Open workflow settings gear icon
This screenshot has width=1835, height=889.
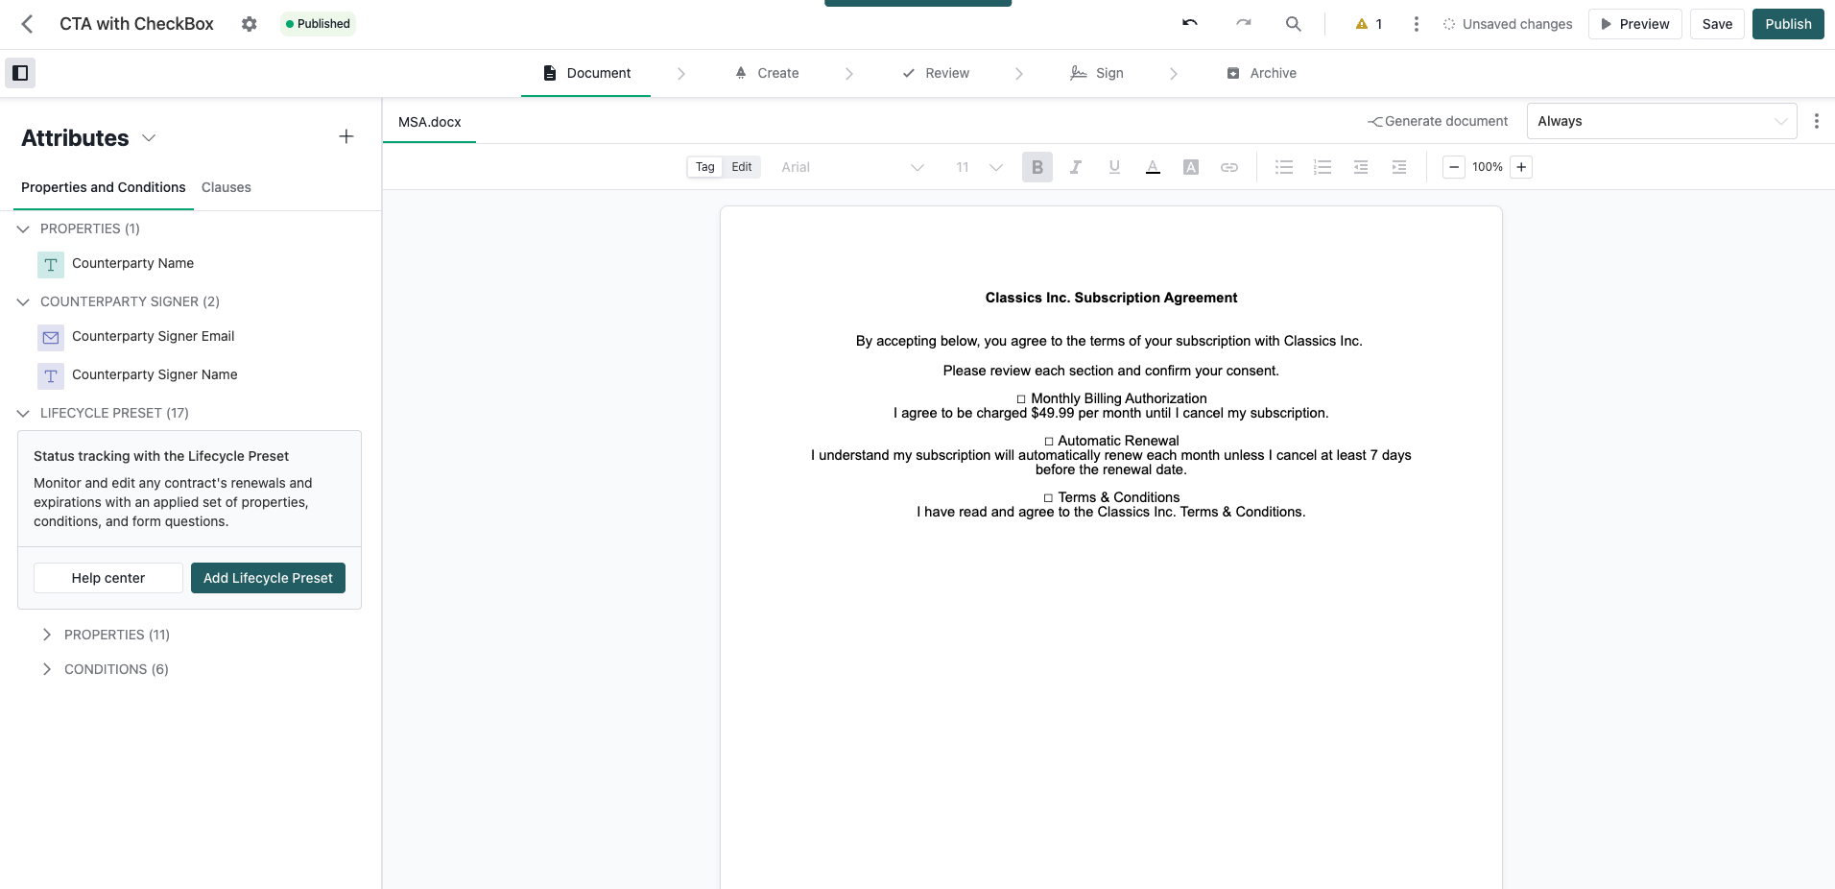[x=250, y=24]
